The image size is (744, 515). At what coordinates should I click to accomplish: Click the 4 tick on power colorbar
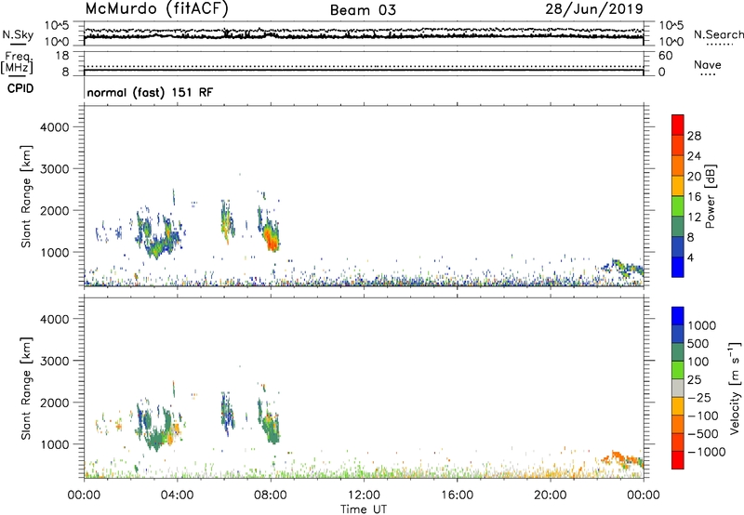coord(690,257)
